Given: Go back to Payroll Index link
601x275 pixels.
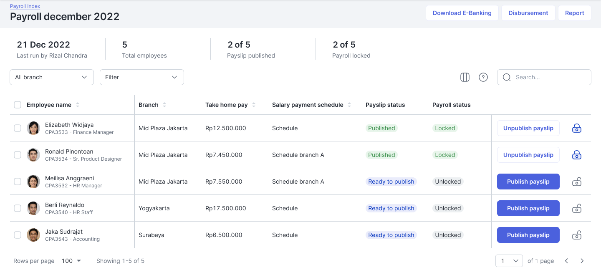Looking at the screenshot, I should coord(25,6).
